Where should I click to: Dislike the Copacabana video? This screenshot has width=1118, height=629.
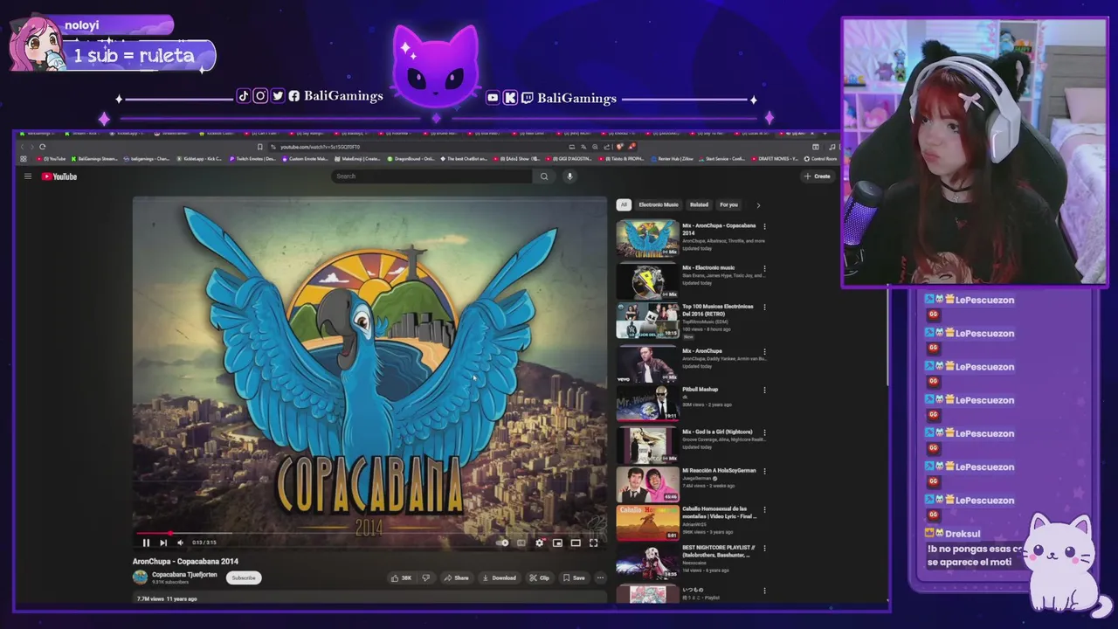click(425, 577)
